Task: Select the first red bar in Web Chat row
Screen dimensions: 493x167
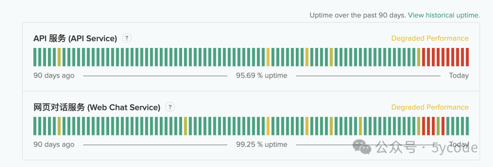Action: (x=424, y=126)
